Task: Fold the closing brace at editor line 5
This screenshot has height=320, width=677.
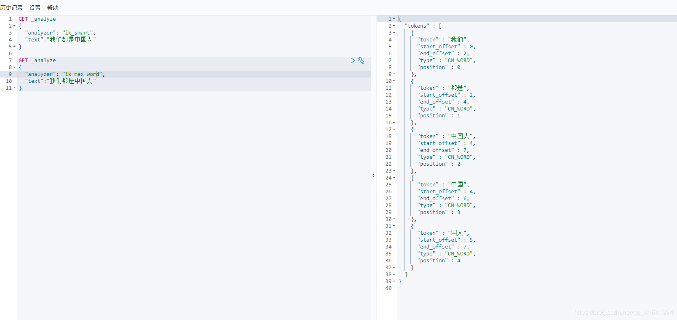Action: pyautogui.click(x=15, y=47)
